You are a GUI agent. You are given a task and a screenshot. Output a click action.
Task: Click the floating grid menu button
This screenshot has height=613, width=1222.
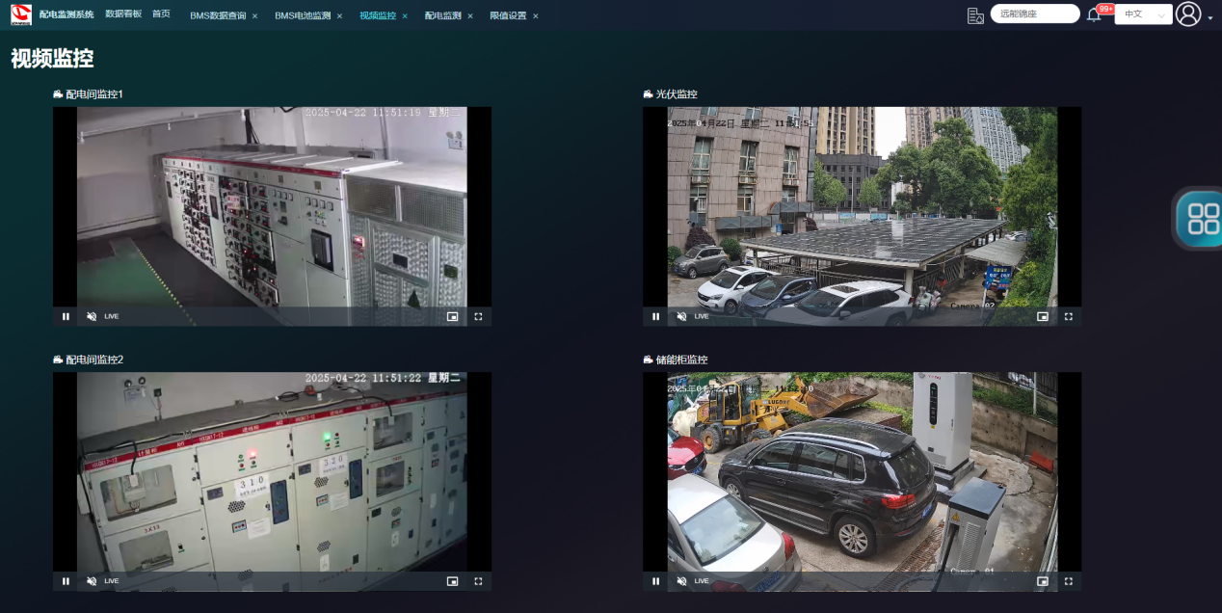pos(1203,219)
